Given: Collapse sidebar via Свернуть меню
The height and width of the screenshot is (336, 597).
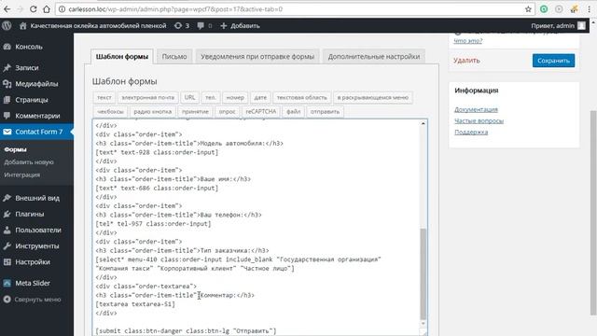Looking at the screenshot, I should (36, 300).
